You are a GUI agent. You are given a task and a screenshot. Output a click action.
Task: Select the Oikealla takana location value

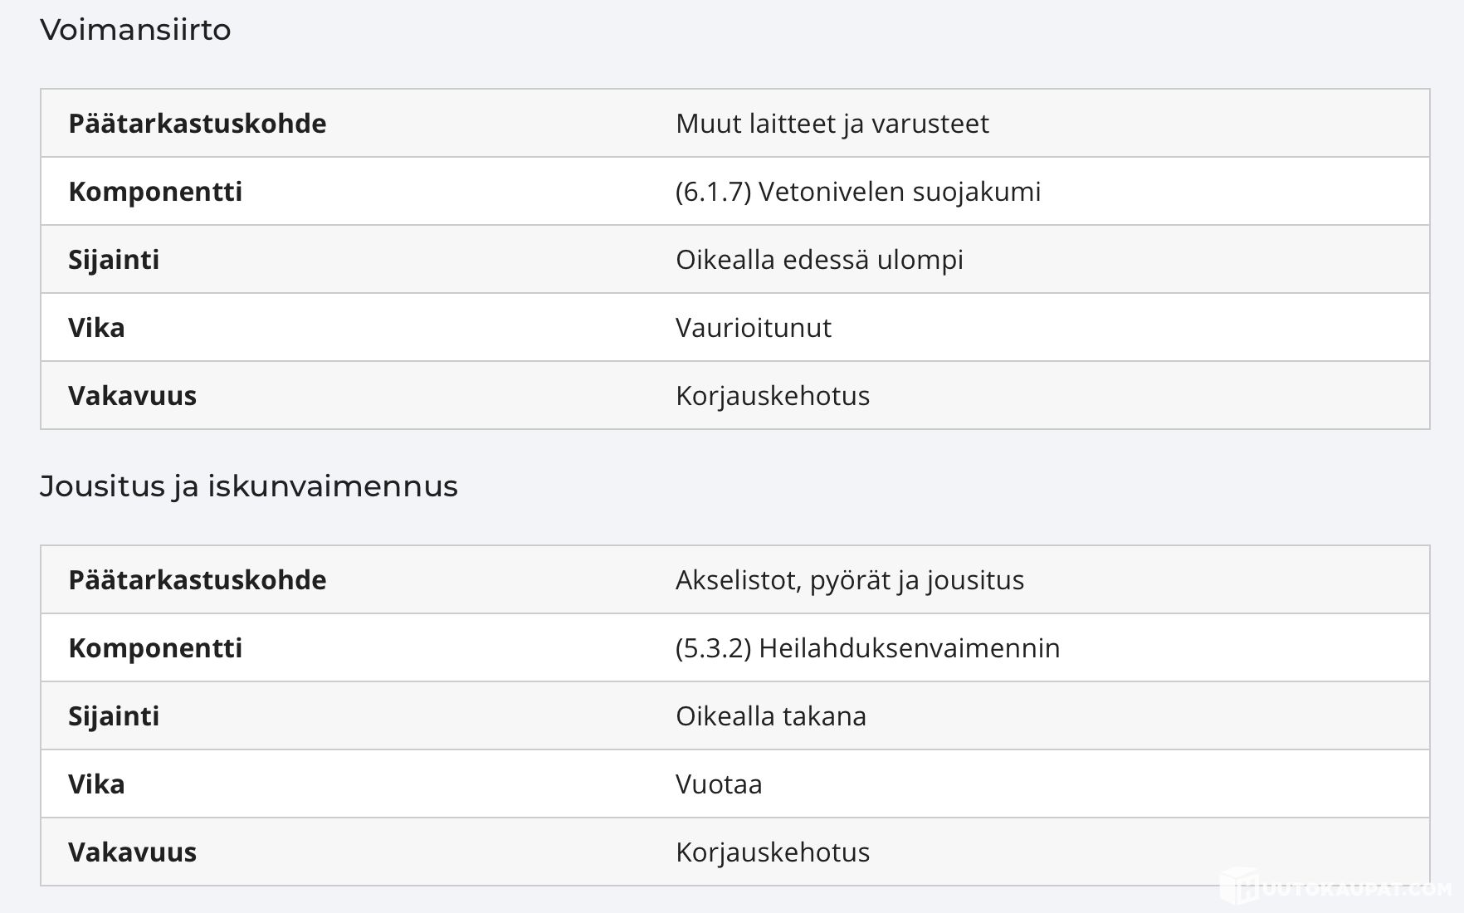tap(771, 716)
